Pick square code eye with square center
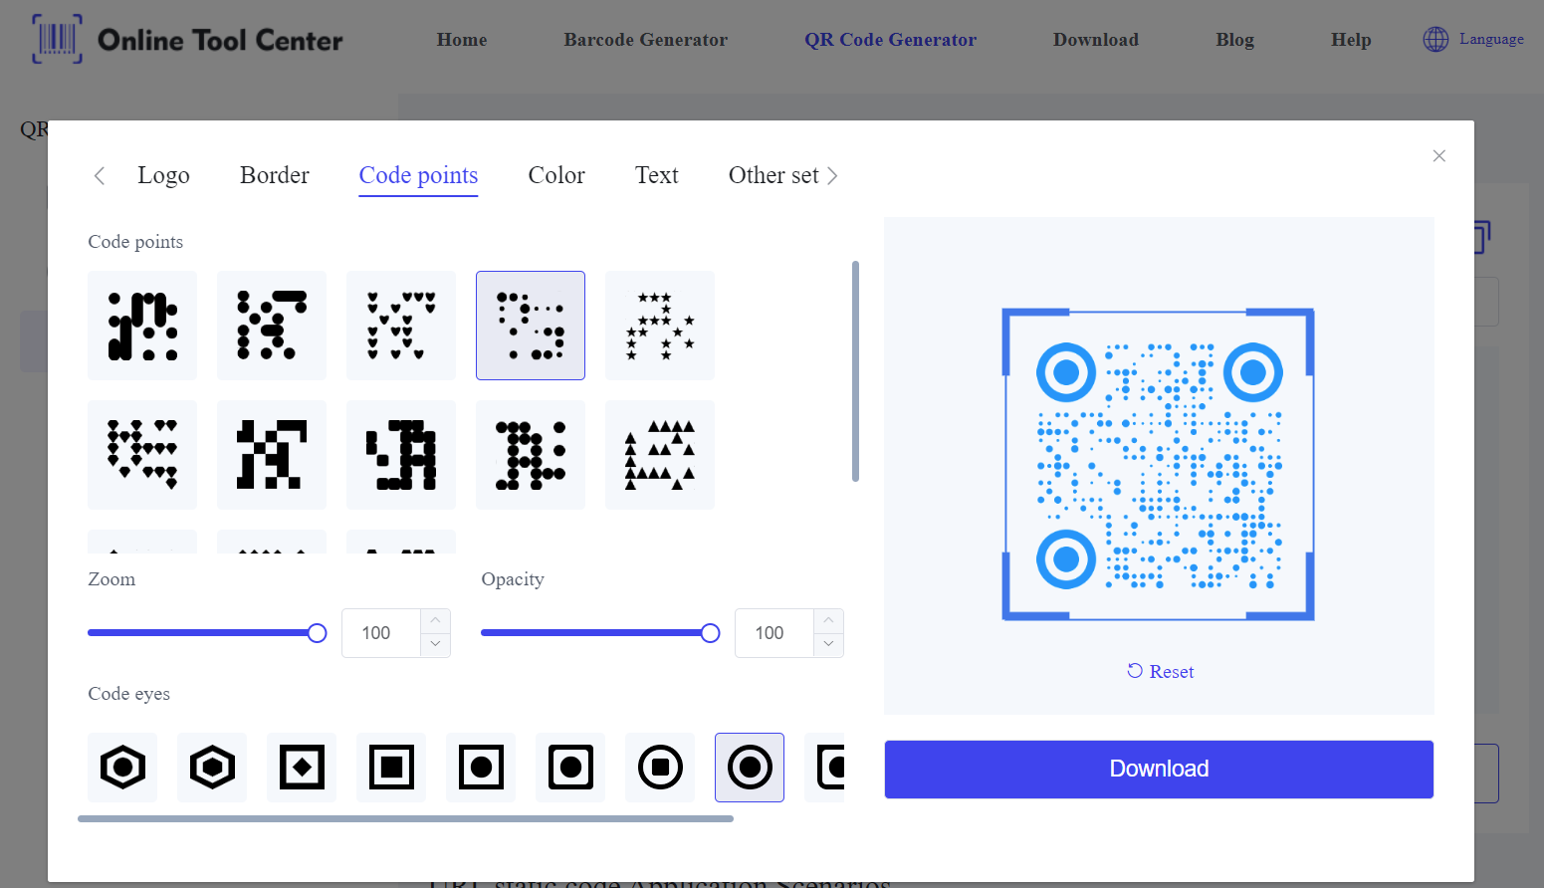 [391, 768]
